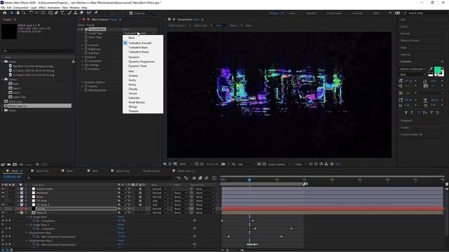The image size is (449, 252).
Task: Expand the Transform group in Effect Controls
Action: [x=83, y=57]
